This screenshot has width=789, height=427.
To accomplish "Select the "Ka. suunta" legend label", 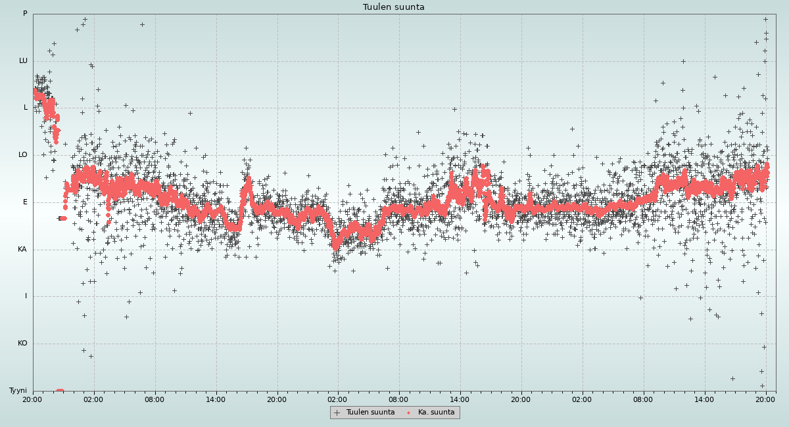I will pos(436,413).
